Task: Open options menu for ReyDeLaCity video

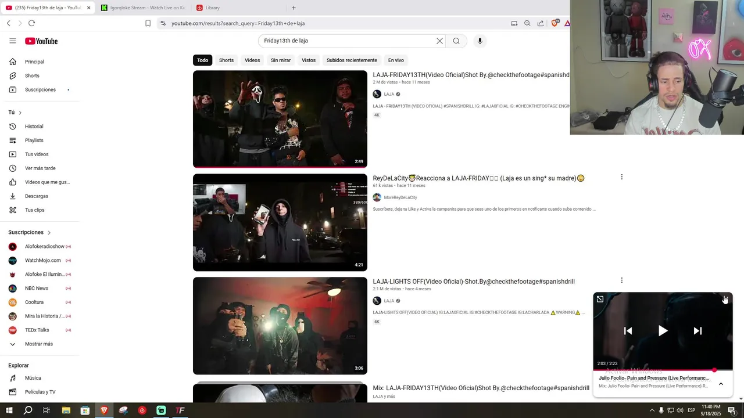Action: coord(621,177)
